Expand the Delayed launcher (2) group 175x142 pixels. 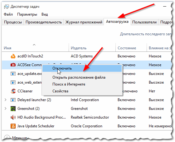click(5, 100)
